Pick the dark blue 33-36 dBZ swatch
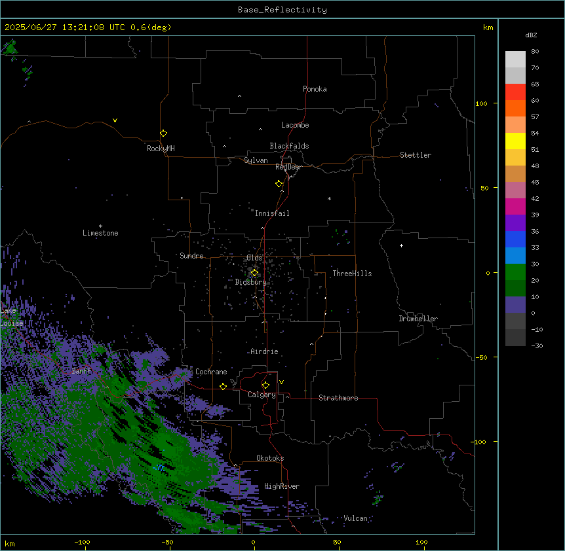565x551 pixels. pyautogui.click(x=515, y=239)
